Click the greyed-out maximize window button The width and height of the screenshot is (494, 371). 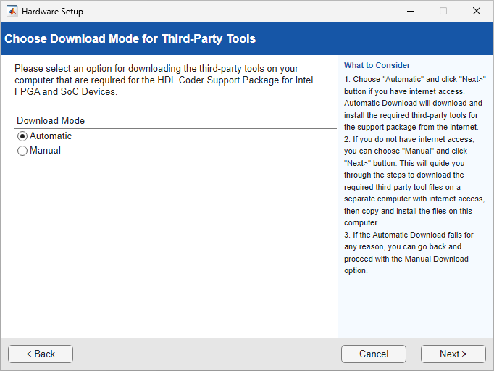[x=443, y=12]
